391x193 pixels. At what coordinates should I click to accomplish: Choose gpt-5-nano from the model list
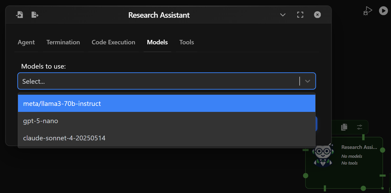click(x=40, y=121)
